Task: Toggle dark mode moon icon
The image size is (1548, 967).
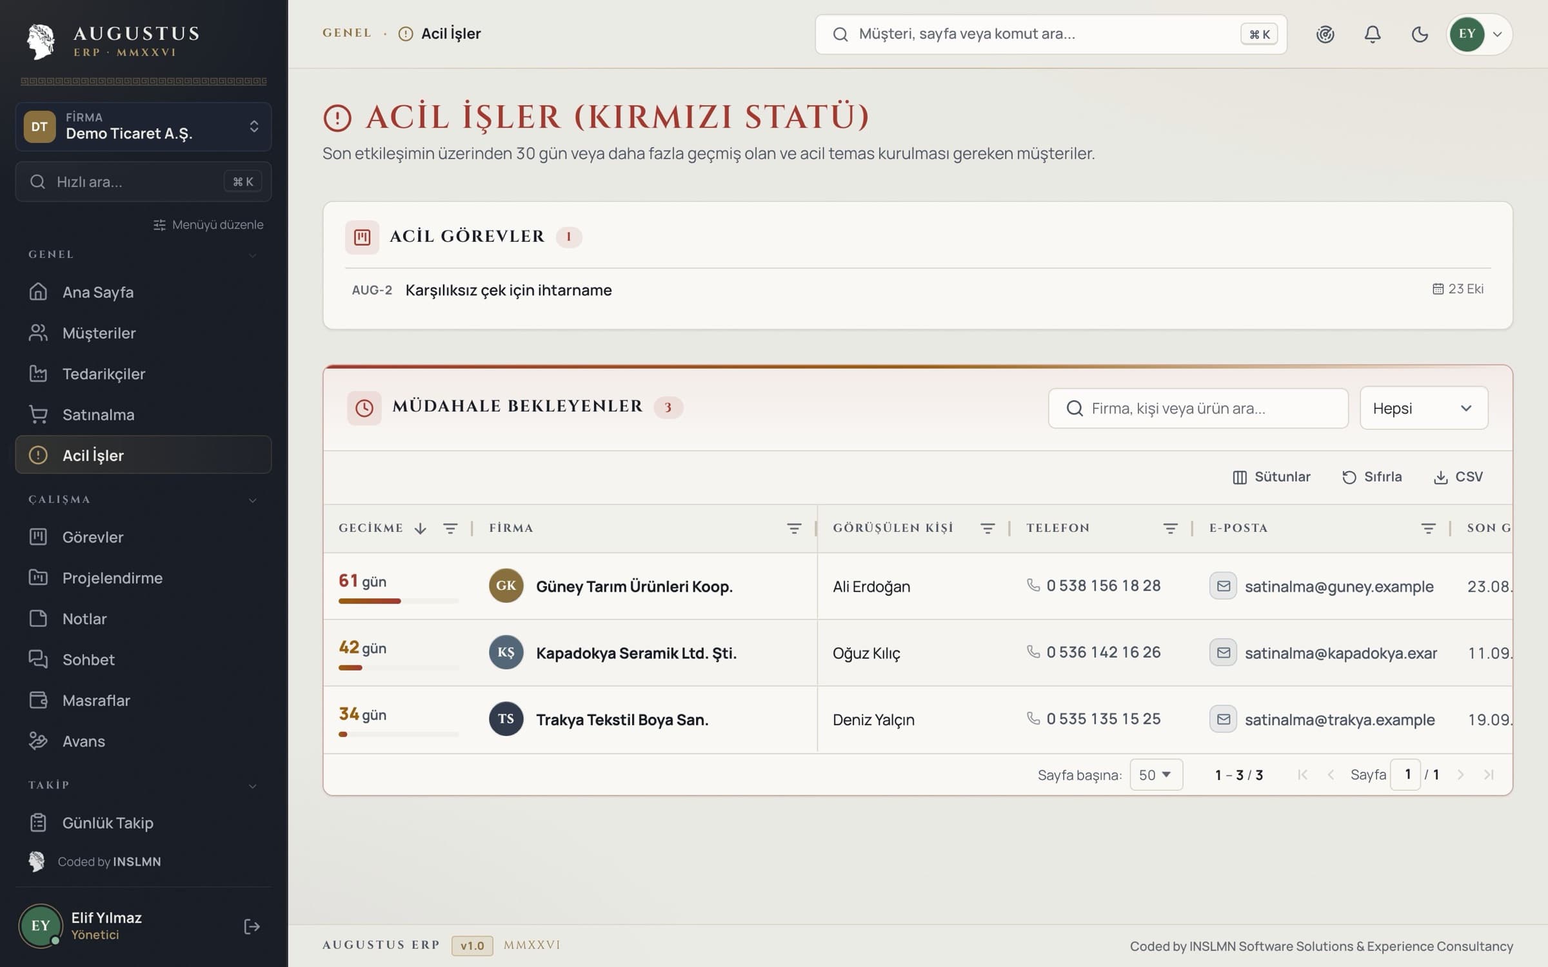Action: (x=1420, y=34)
